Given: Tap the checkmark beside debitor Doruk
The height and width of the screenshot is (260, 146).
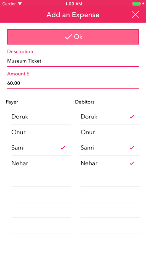Looking at the screenshot, I should point(132,117).
